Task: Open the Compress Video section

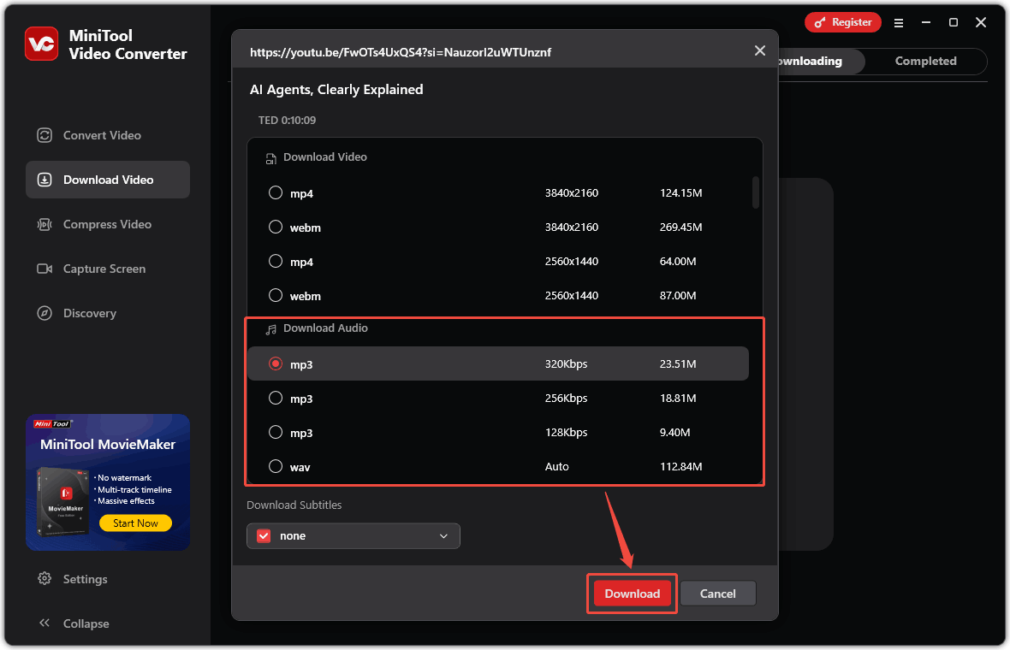Action: pos(108,224)
